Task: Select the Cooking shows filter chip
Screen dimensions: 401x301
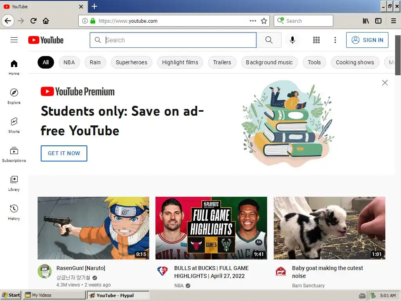Action: 355,62
